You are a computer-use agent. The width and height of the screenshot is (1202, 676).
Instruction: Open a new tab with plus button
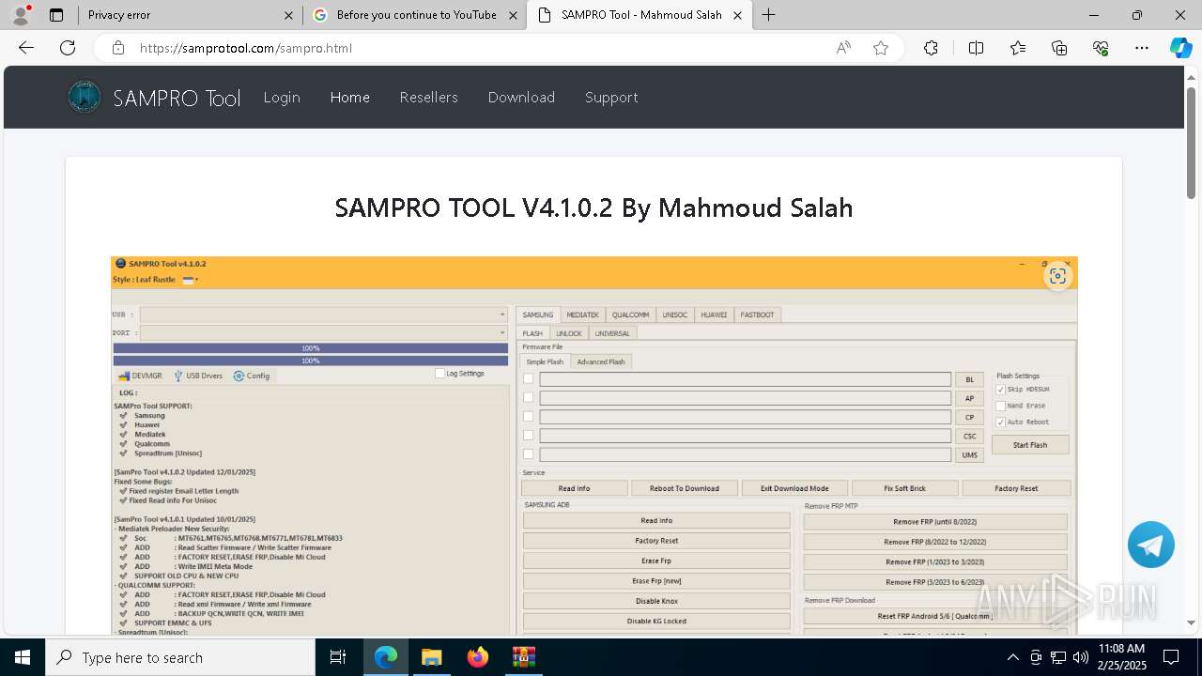(768, 15)
